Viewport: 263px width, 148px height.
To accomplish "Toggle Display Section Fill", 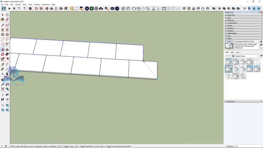I will [x=259, y=8].
